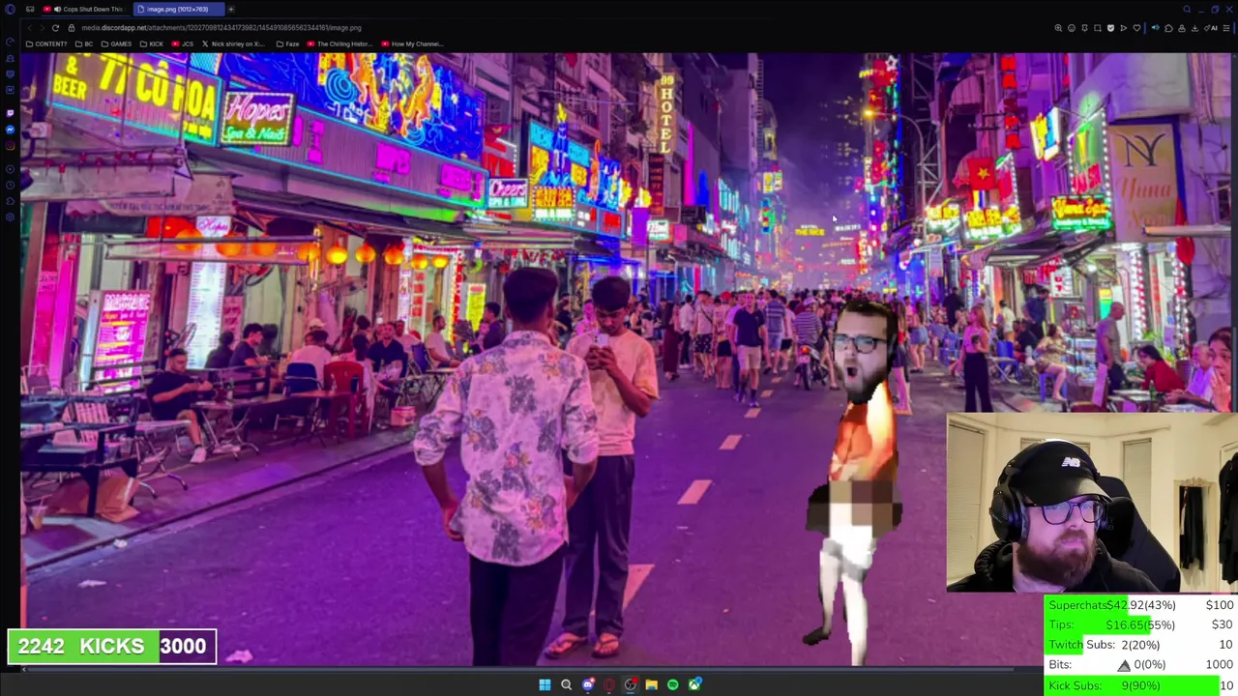Click the KICKS 2242 of 3000 counter
This screenshot has width=1238, height=696.
pyautogui.click(x=112, y=647)
